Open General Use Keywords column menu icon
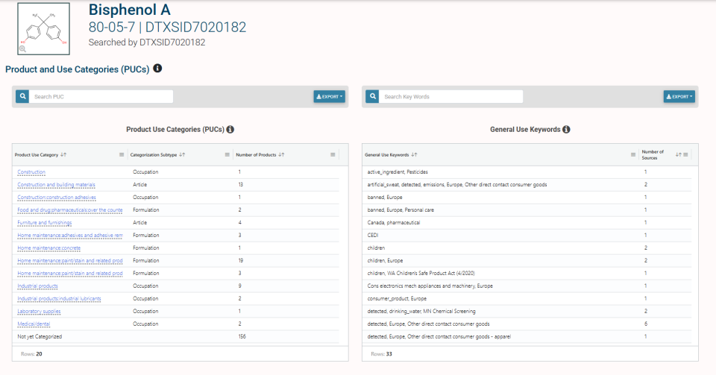This screenshot has height=375, width=716. point(633,154)
